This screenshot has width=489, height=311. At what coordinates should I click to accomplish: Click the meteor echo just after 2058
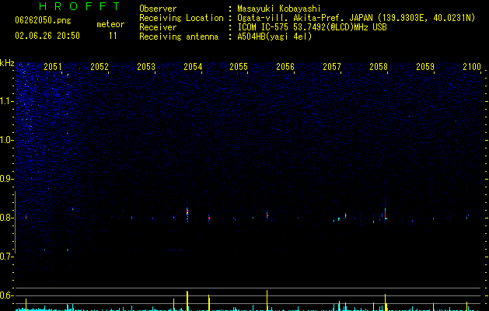386,214
